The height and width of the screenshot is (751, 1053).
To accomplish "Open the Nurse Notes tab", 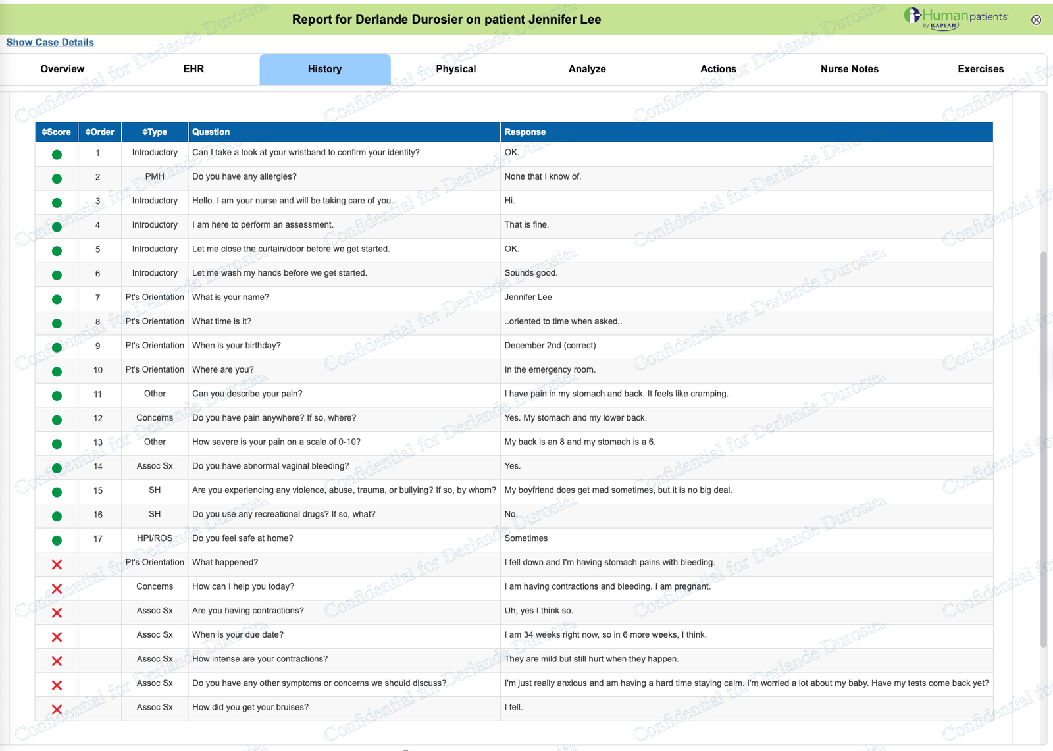I will [x=850, y=69].
